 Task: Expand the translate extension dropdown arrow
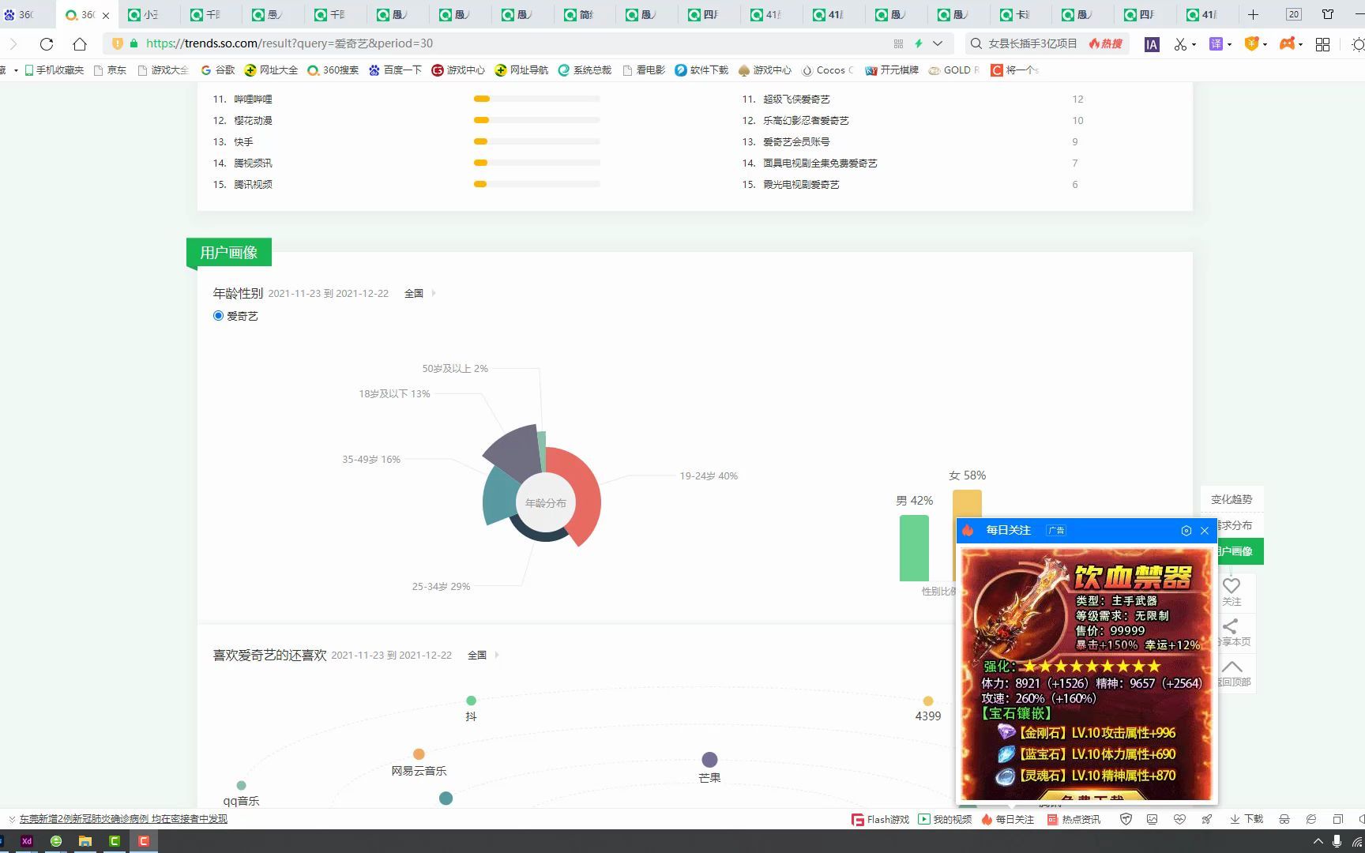pos(1229,44)
